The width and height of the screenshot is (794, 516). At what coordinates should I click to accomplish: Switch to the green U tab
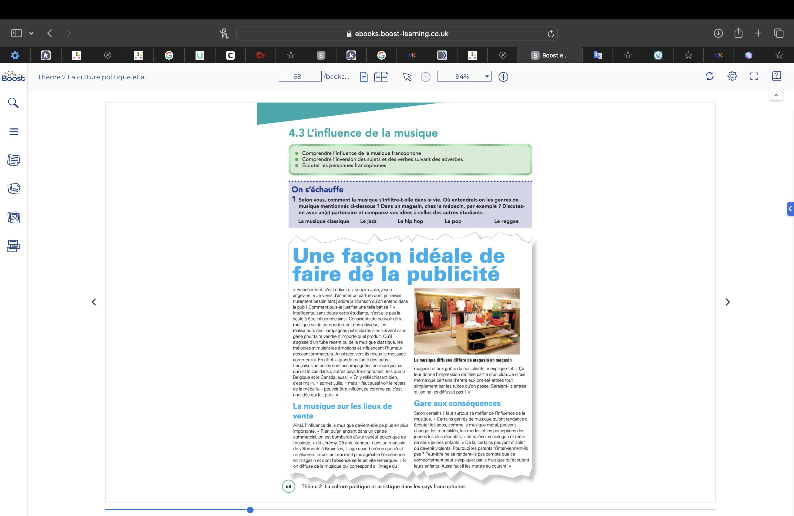point(200,55)
